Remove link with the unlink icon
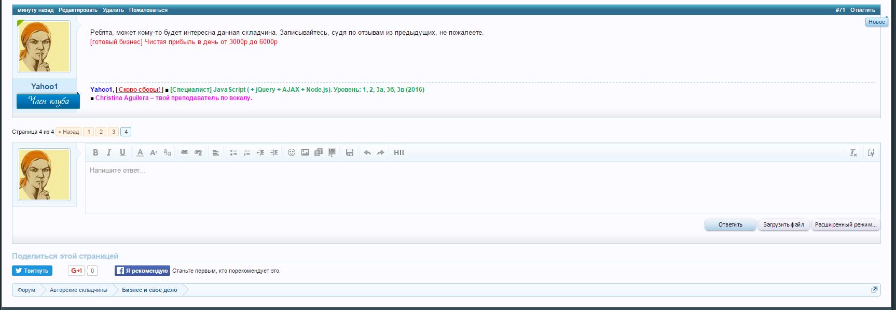The image size is (896, 310). tap(198, 152)
